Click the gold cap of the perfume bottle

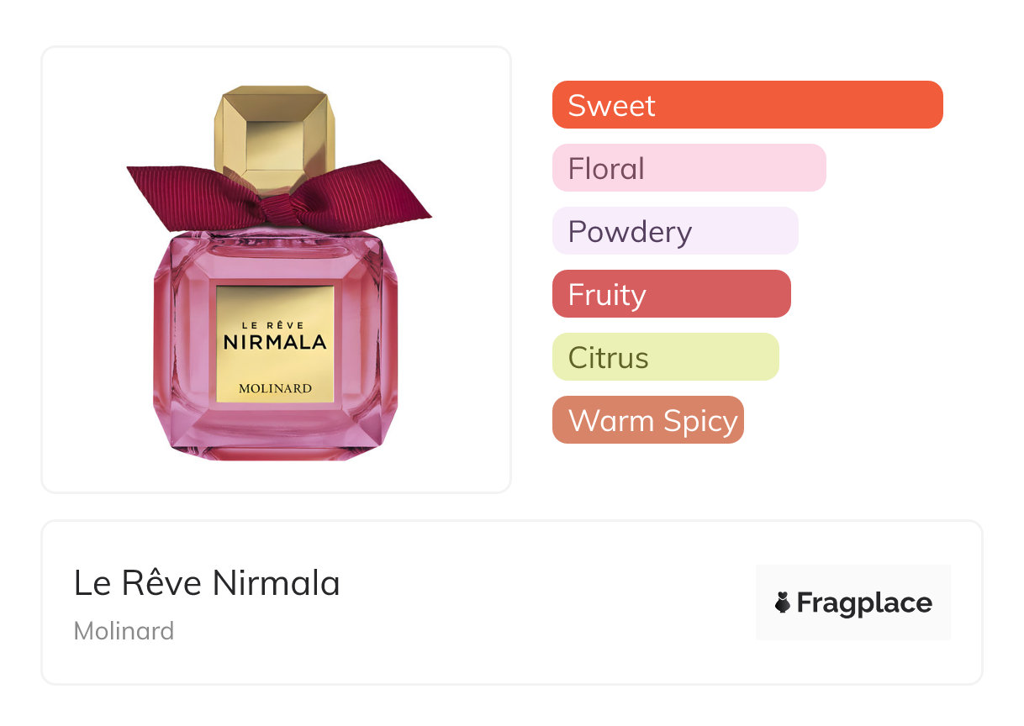pyautogui.click(x=275, y=136)
